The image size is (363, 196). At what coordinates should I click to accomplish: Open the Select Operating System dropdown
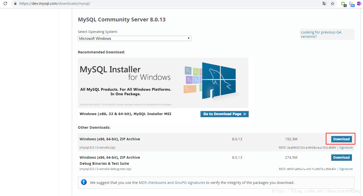click(x=134, y=39)
